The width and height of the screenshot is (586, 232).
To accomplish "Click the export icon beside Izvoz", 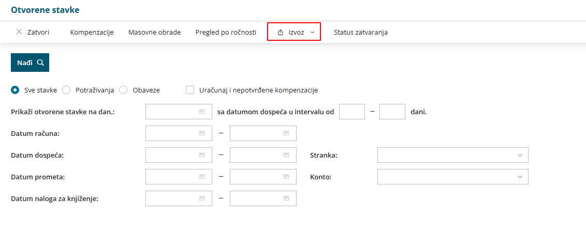I will coord(281,32).
